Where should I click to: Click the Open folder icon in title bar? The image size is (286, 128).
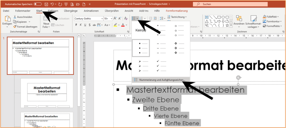pyautogui.click(x=78, y=4)
